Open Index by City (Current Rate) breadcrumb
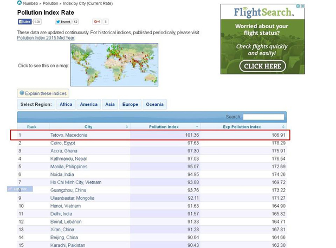 pyautogui.click(x=88, y=3)
